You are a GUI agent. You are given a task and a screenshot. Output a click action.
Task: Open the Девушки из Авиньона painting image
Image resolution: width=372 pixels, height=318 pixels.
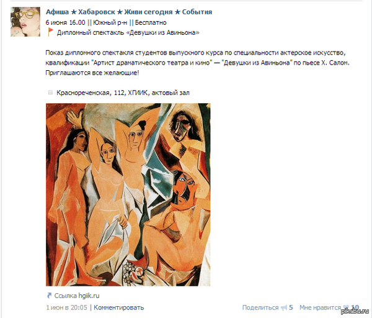pyautogui.click(x=128, y=194)
